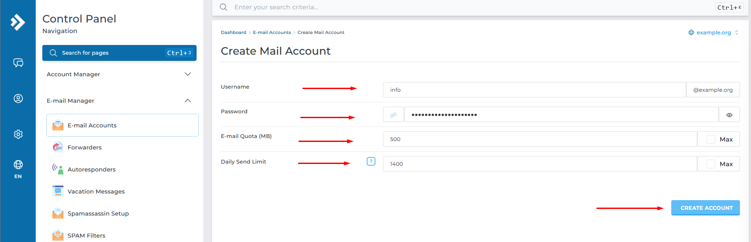The height and width of the screenshot is (242, 751).
Task: Check the Max box for E-mail Quota
Action: (711, 139)
